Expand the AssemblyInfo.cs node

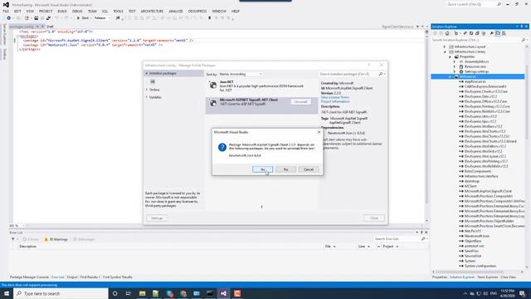tap(455, 61)
